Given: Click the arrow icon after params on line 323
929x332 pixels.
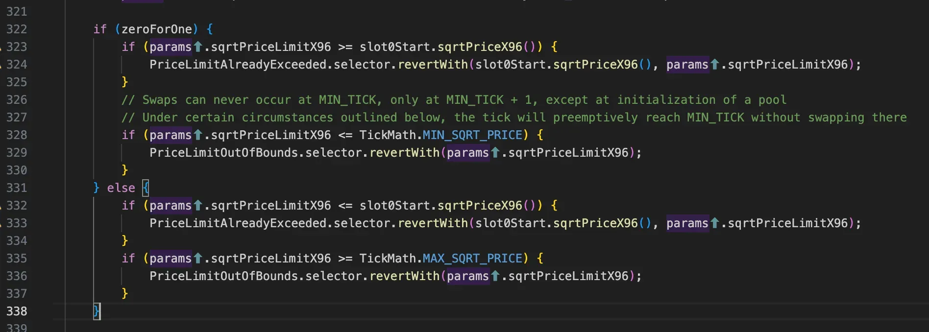Looking at the screenshot, I should [x=198, y=47].
